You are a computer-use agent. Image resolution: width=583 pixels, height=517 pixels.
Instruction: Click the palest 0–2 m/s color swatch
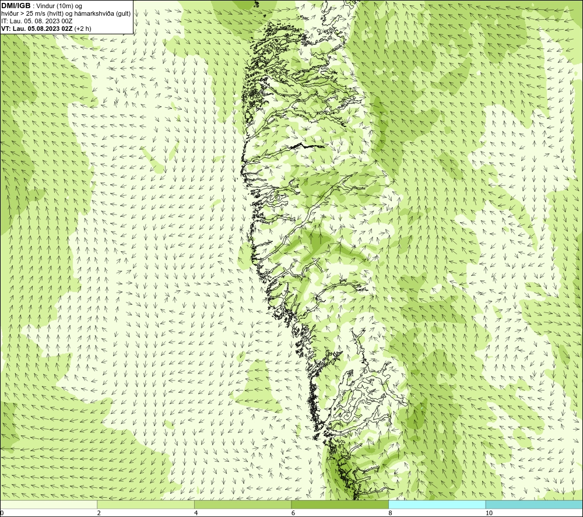click(x=49, y=504)
